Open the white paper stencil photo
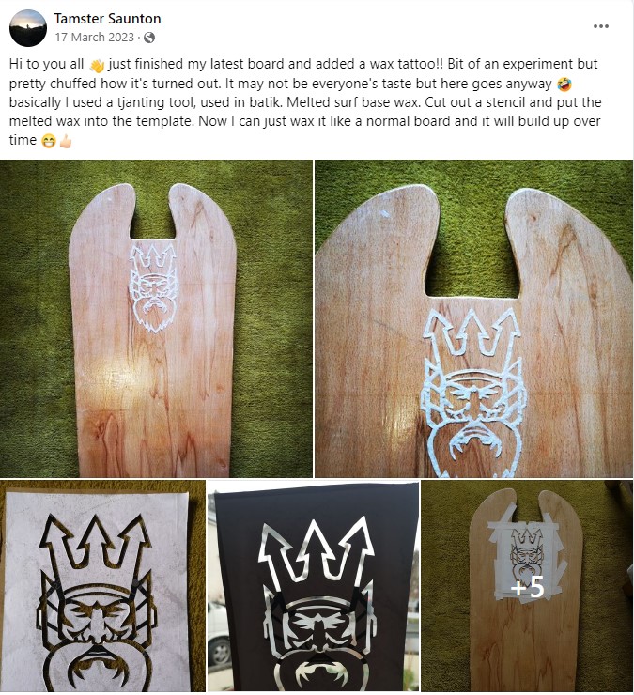This screenshot has height=695, width=634. [x=102, y=587]
